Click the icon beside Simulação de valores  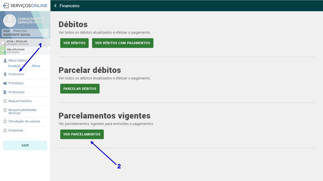(x=5, y=121)
